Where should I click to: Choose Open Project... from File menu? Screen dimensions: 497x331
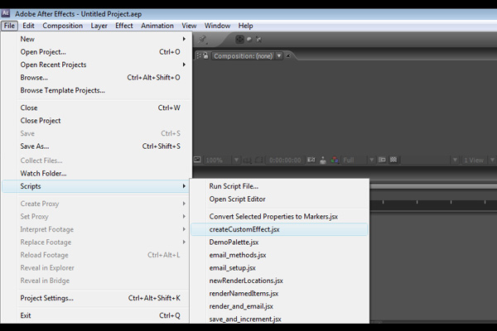(x=96, y=52)
